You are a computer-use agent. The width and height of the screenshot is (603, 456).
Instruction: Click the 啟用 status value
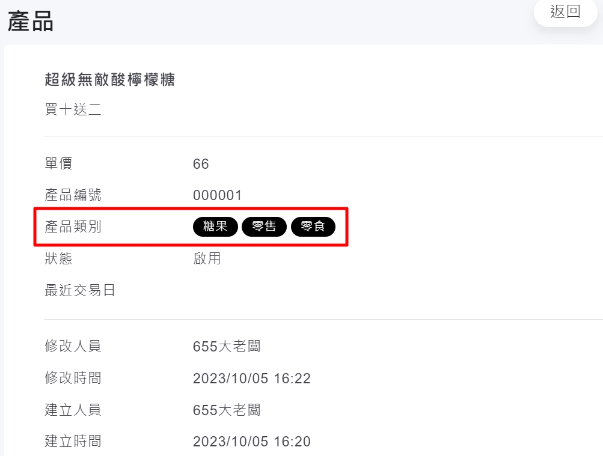click(x=207, y=258)
